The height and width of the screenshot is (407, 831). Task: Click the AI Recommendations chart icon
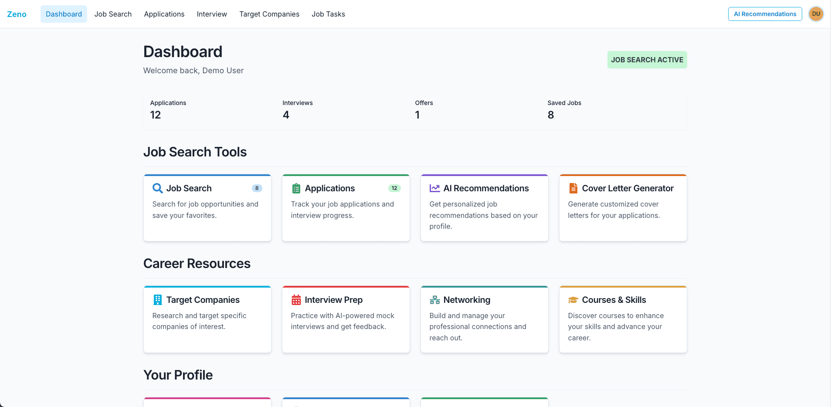(434, 188)
